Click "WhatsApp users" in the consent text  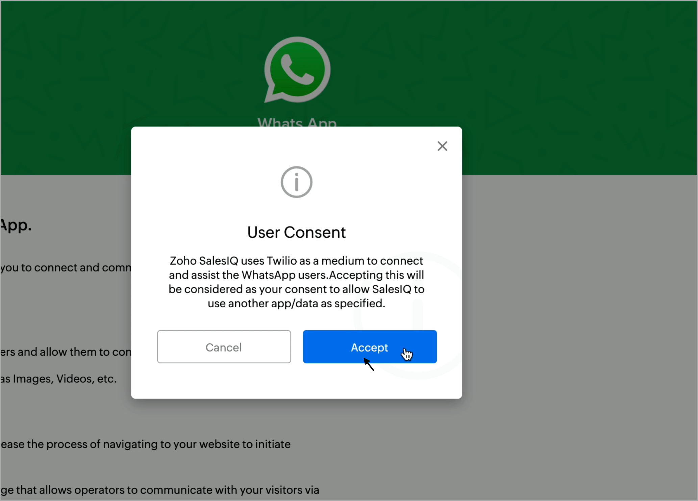[x=284, y=275]
